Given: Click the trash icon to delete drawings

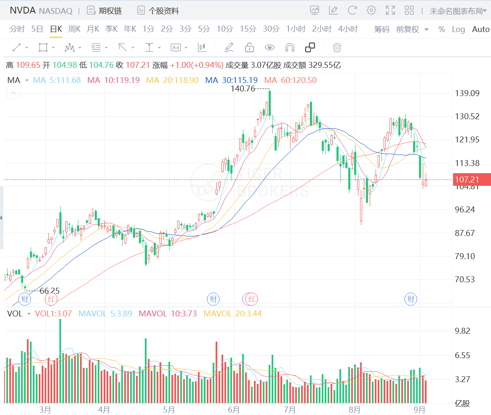Looking at the screenshot, I should (336, 48).
